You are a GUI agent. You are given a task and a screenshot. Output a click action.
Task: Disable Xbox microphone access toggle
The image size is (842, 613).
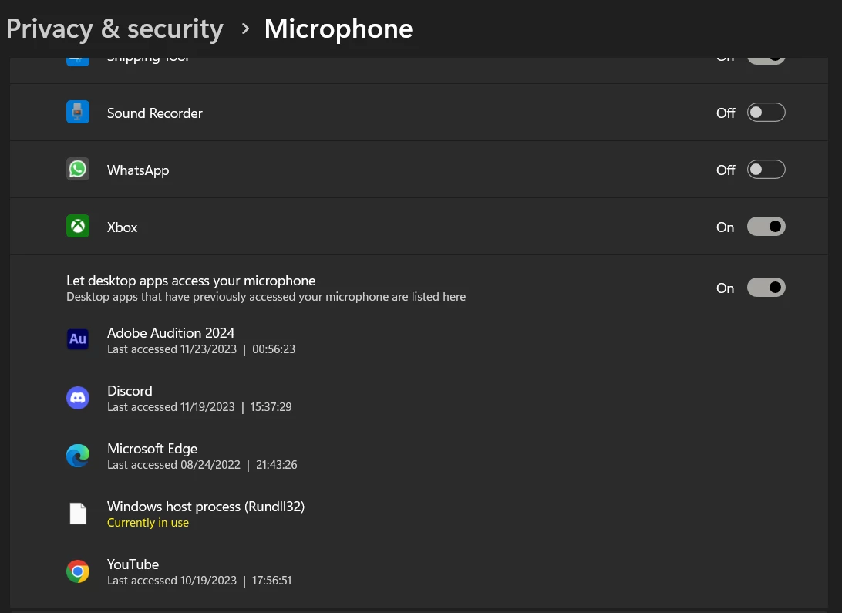click(766, 227)
